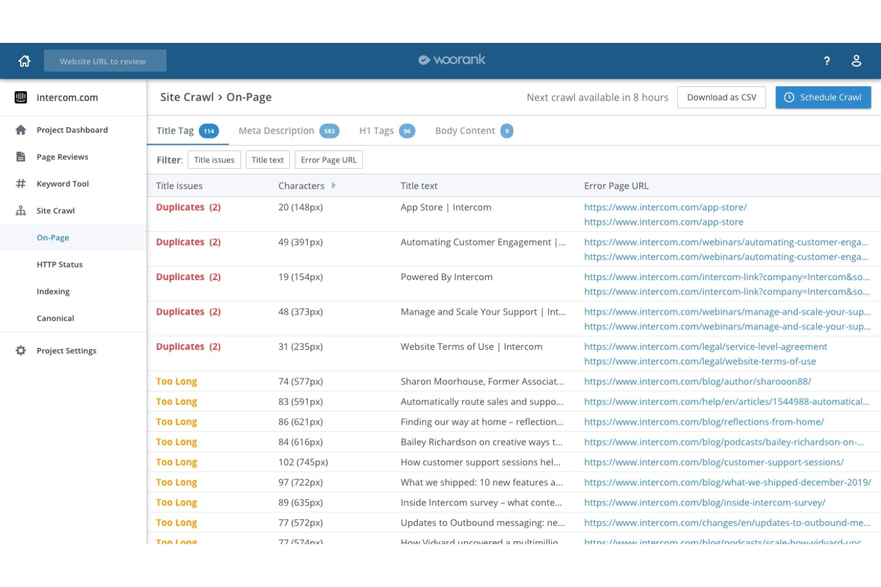
Task: Select Site Crawl in sidebar
Action: pos(55,211)
